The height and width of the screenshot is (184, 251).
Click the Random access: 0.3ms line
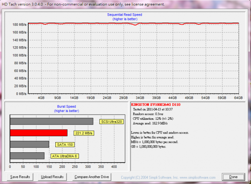tap(148, 114)
